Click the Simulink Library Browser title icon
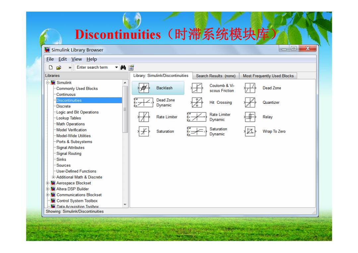This screenshot has height=253, width=358. click(47, 50)
